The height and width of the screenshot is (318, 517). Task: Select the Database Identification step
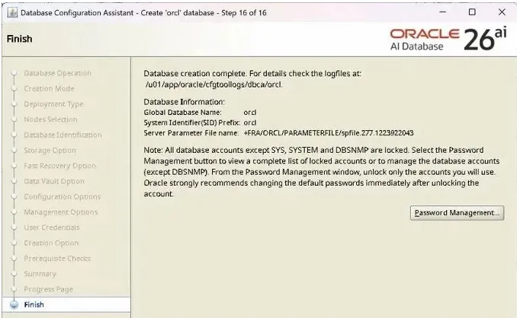click(63, 135)
